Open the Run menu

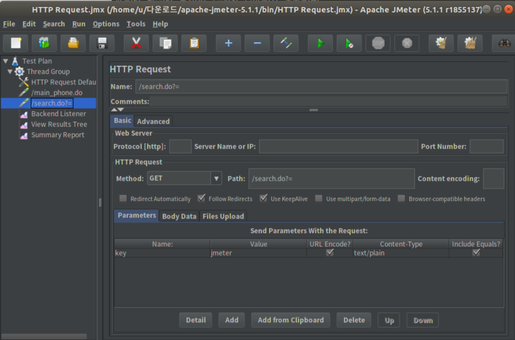[79, 24]
